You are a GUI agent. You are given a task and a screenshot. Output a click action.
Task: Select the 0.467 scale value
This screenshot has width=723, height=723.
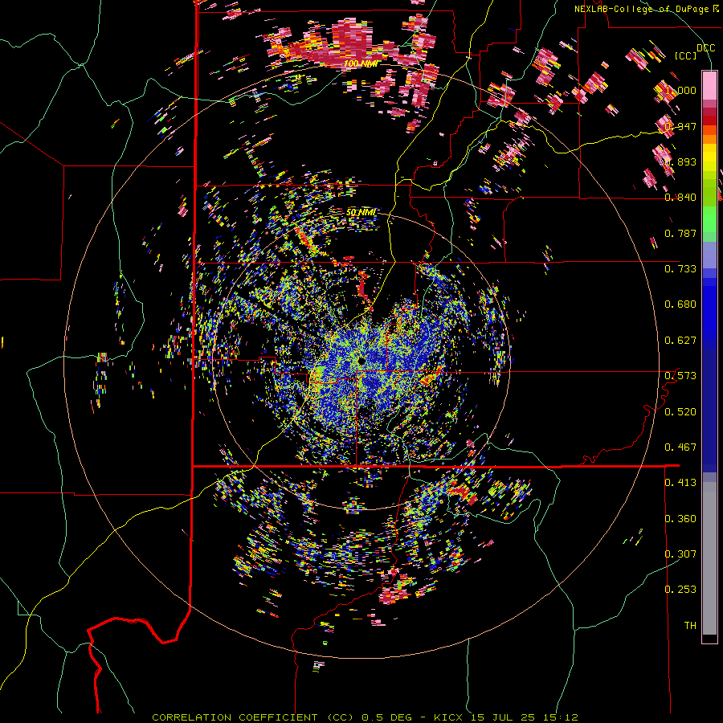pyautogui.click(x=680, y=447)
